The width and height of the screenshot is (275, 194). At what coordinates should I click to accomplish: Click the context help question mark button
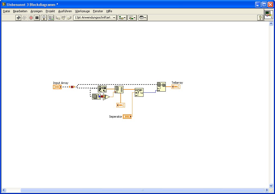click(x=260, y=18)
